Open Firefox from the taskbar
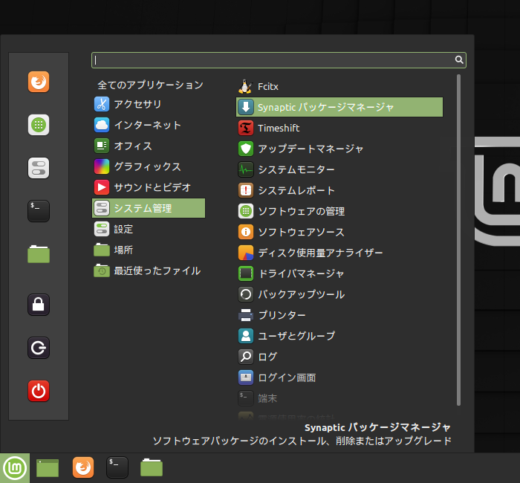Viewport: 520px width, 483px height. (83, 467)
